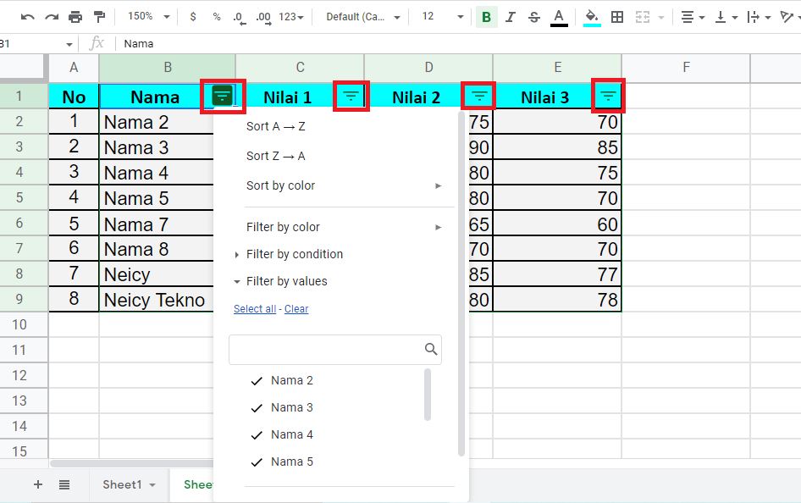Click the Clear link
The image size is (801, 503).
(296, 309)
